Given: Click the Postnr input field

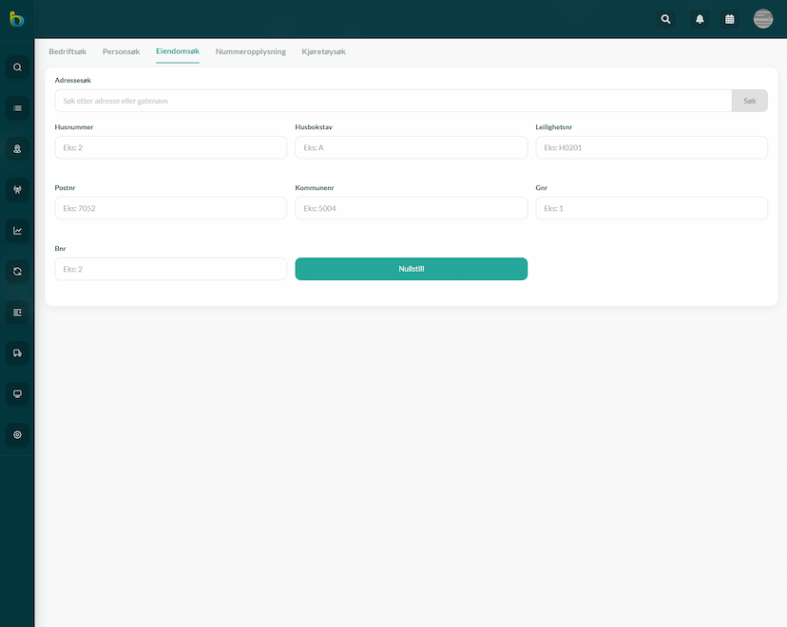Looking at the screenshot, I should [x=171, y=208].
